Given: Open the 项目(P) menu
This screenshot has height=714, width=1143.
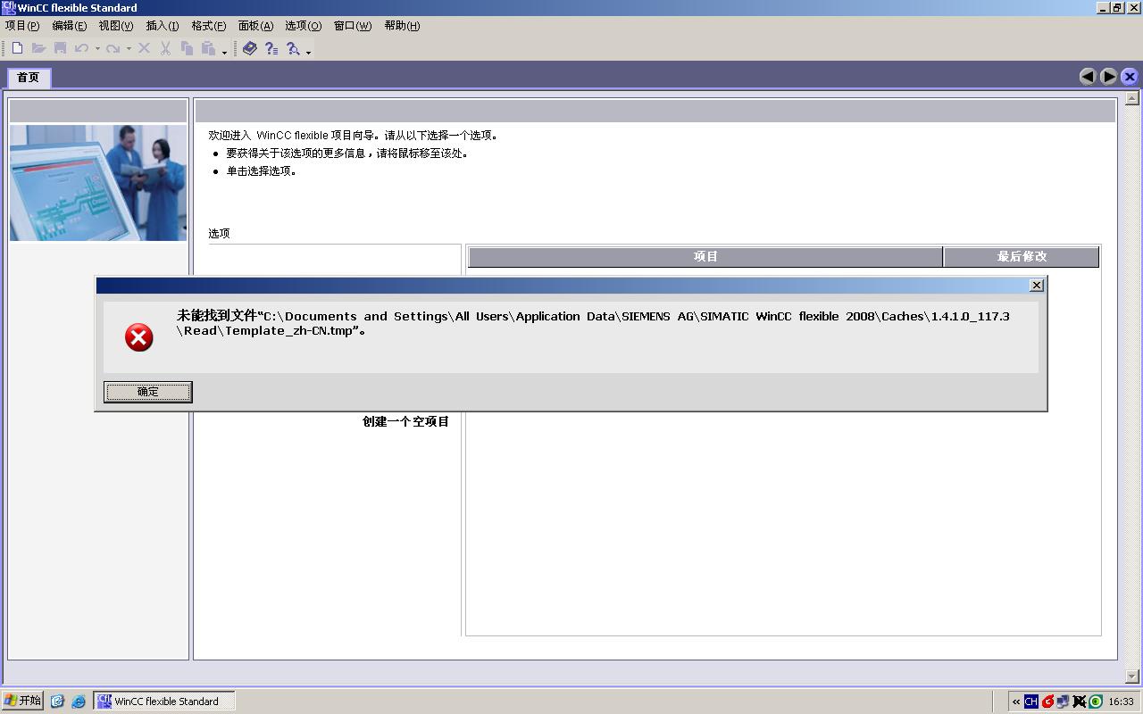Looking at the screenshot, I should point(22,26).
